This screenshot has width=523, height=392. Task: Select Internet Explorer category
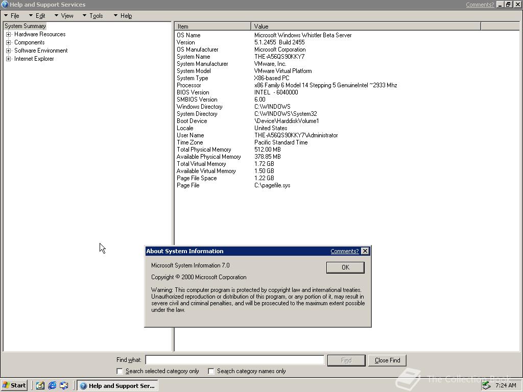click(34, 59)
